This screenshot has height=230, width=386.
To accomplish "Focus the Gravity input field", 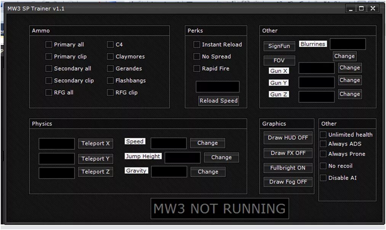I will tap(169, 171).
